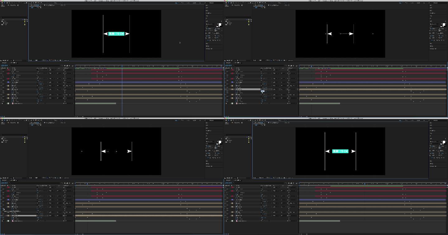Viewport: 448px width, 235px height.
Task: Select left white vertical line in bottom-right viewer
Action: point(325,151)
